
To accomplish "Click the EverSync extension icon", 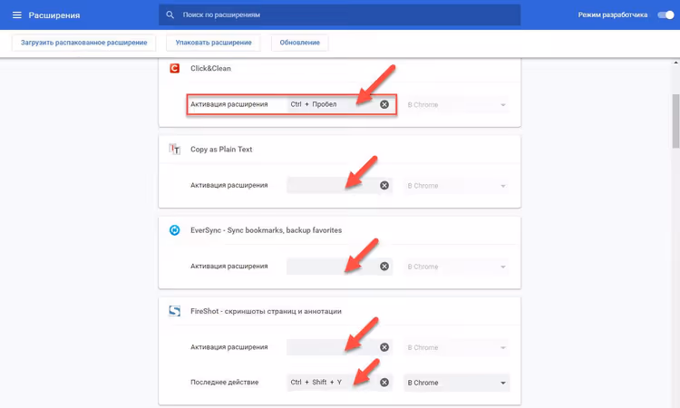I will click(174, 230).
